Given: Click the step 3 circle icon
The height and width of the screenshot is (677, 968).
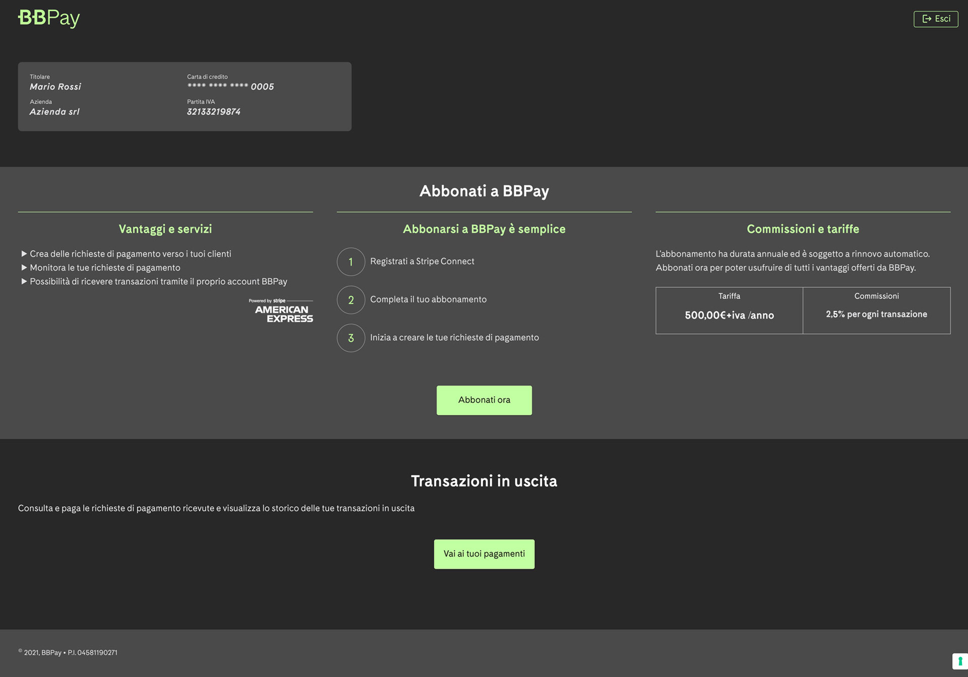Looking at the screenshot, I should (x=351, y=338).
